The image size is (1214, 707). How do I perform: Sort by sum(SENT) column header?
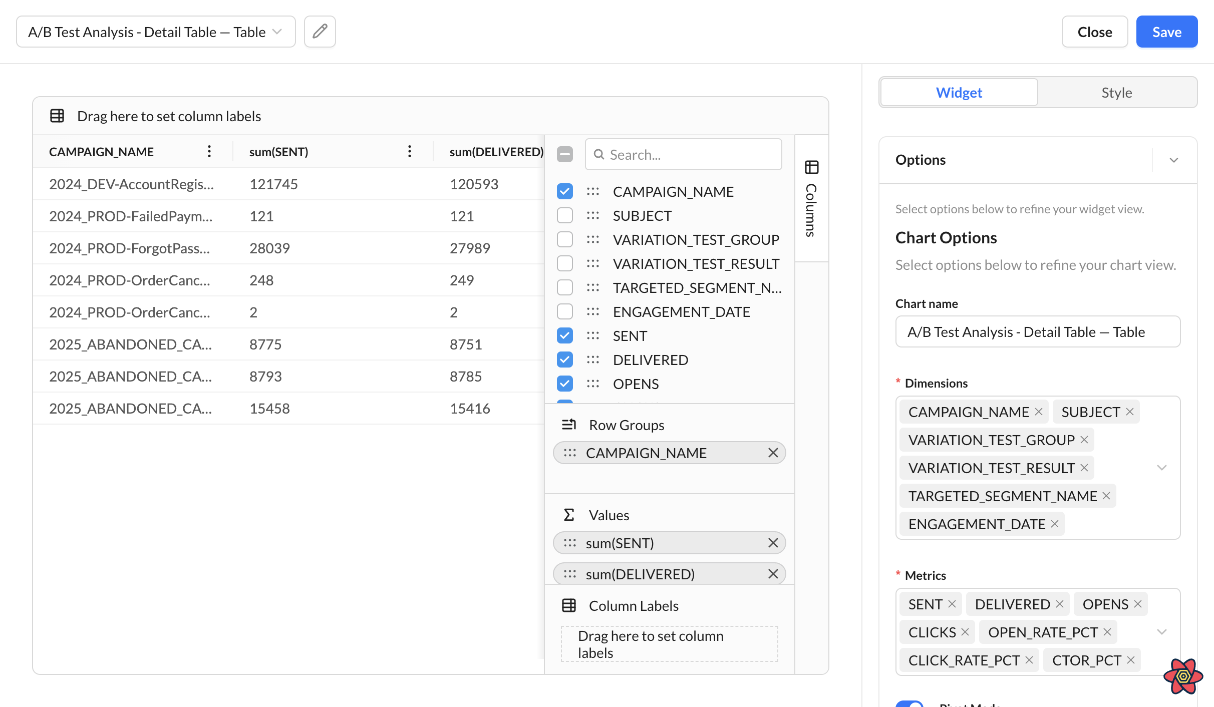tap(279, 151)
